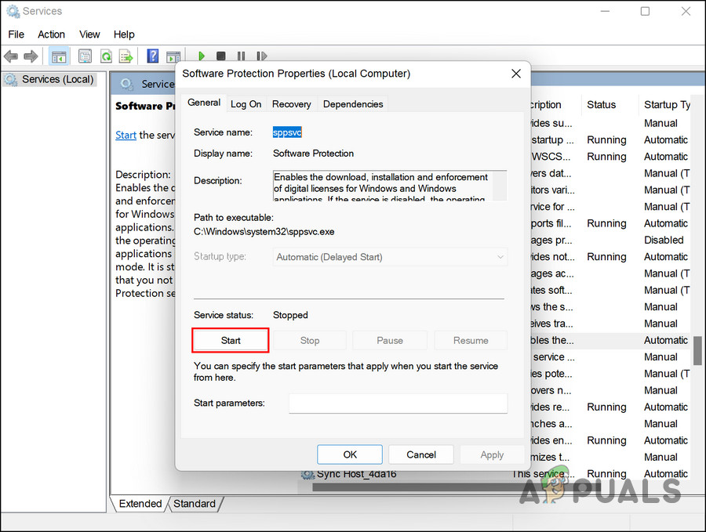Click the Restart Service toolbar icon
Screen dimensions: 706x532
(261, 56)
